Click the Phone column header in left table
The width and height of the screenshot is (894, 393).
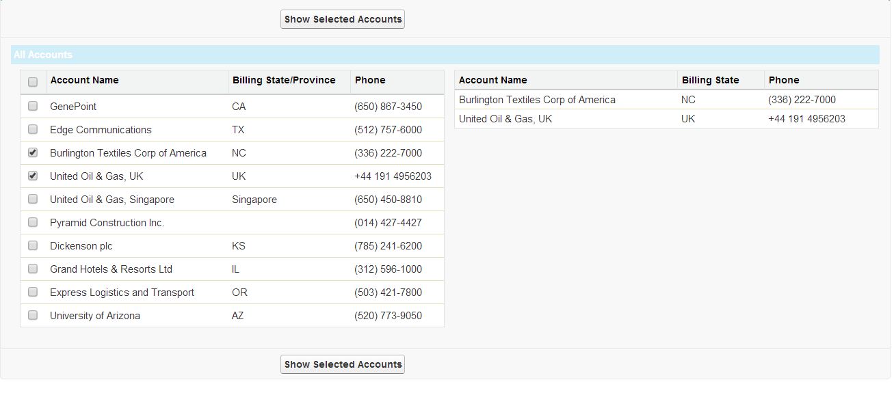click(370, 80)
